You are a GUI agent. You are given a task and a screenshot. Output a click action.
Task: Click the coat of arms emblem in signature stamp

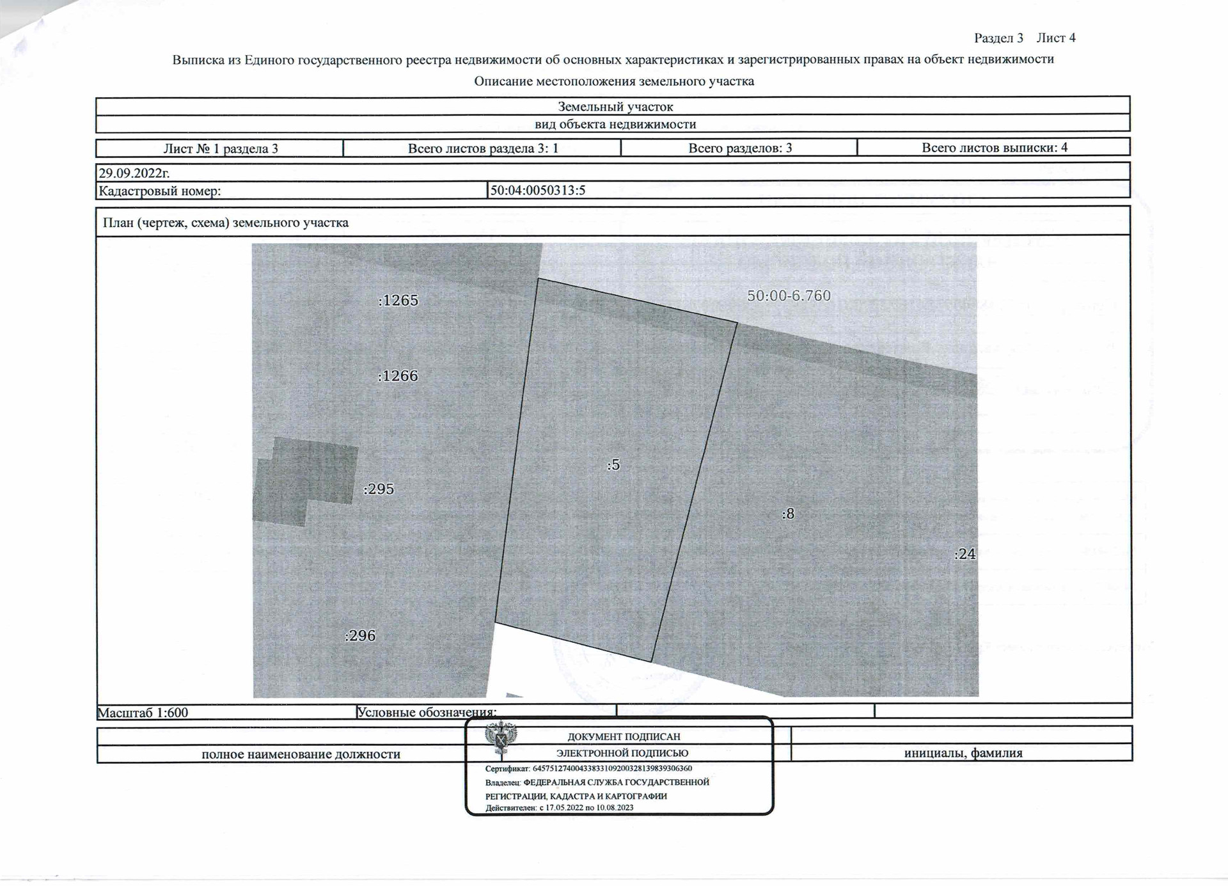pyautogui.click(x=501, y=738)
